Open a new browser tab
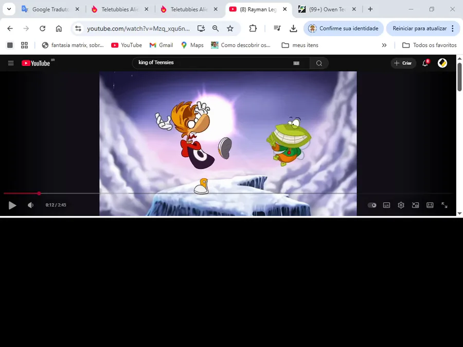463x347 pixels. pos(370,9)
